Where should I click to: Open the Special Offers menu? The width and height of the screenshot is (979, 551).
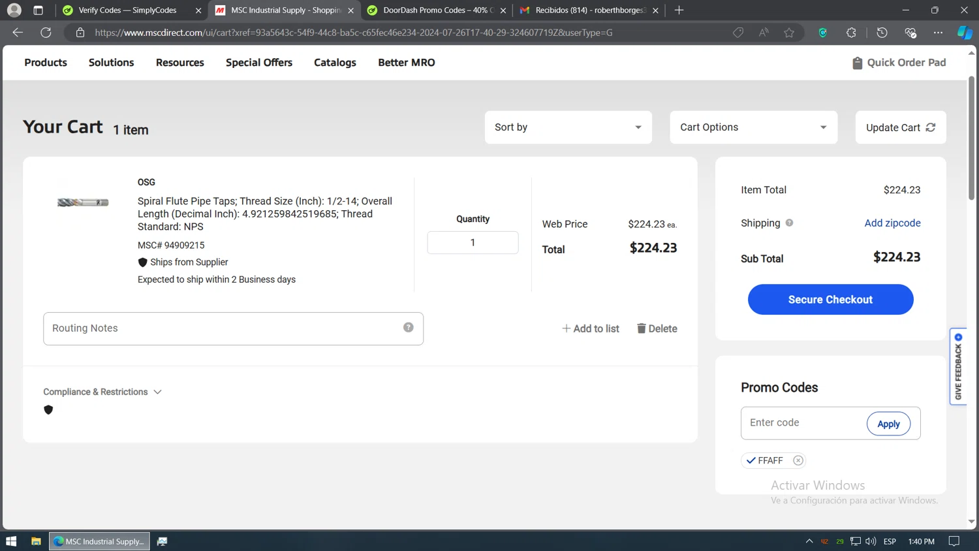point(259,63)
